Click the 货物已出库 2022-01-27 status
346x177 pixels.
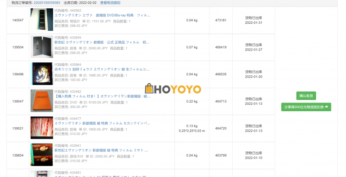pyautogui.click(x=253, y=47)
